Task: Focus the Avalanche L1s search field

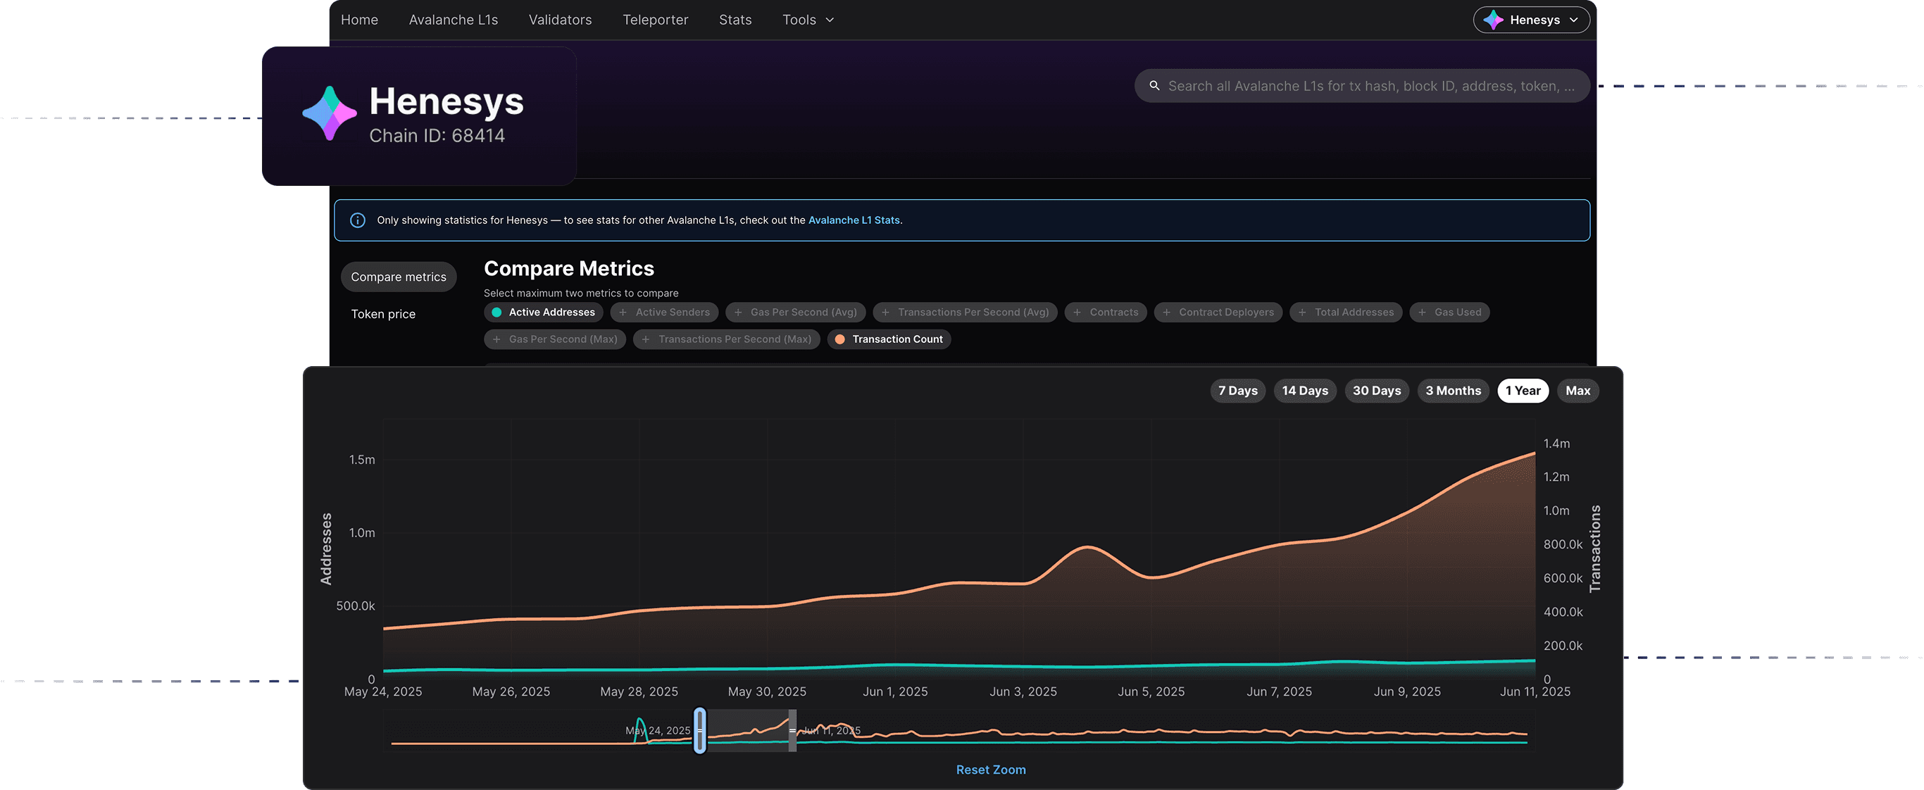Action: click(1370, 86)
